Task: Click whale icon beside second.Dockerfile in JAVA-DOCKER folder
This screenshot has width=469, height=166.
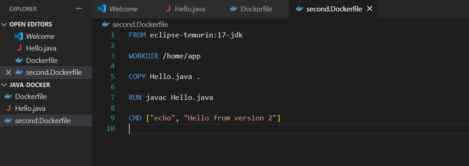Action: 8,120
